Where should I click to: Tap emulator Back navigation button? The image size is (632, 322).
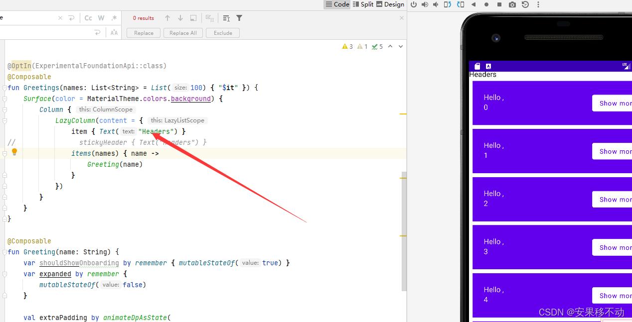point(474,4)
